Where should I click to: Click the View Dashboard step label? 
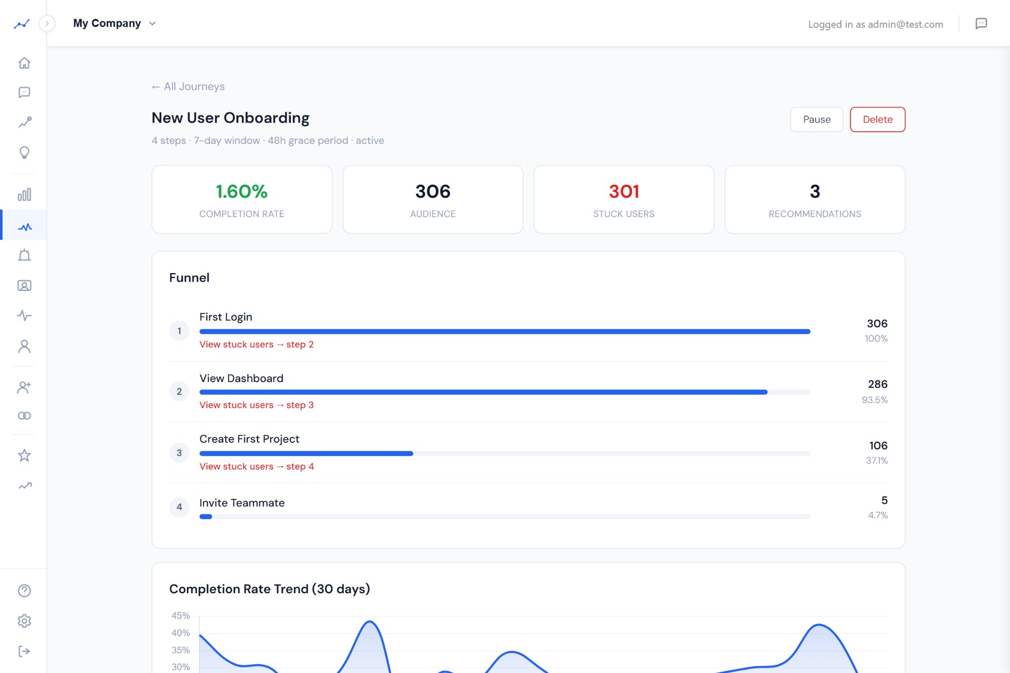coord(241,378)
